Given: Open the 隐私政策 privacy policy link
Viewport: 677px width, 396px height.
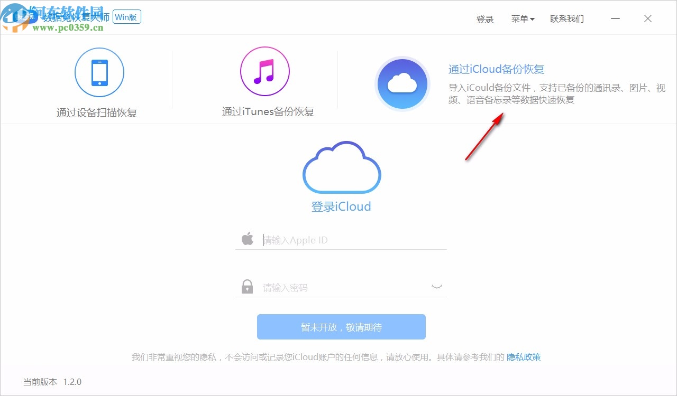Looking at the screenshot, I should pyautogui.click(x=524, y=357).
